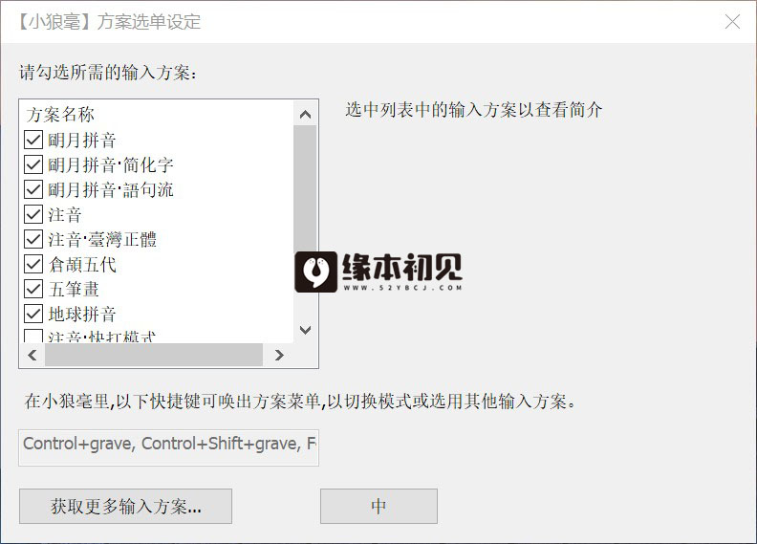The width and height of the screenshot is (757, 544).
Task: Toggle the 朙月拼音·简化字 checkbox
Action: [33, 164]
